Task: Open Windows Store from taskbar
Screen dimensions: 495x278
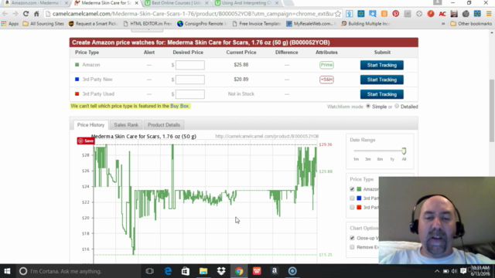Action: pyautogui.click(x=186, y=271)
